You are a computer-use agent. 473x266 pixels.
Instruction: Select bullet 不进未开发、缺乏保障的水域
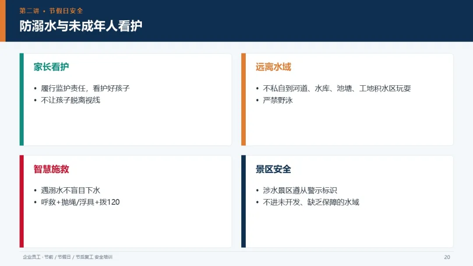click(x=311, y=202)
